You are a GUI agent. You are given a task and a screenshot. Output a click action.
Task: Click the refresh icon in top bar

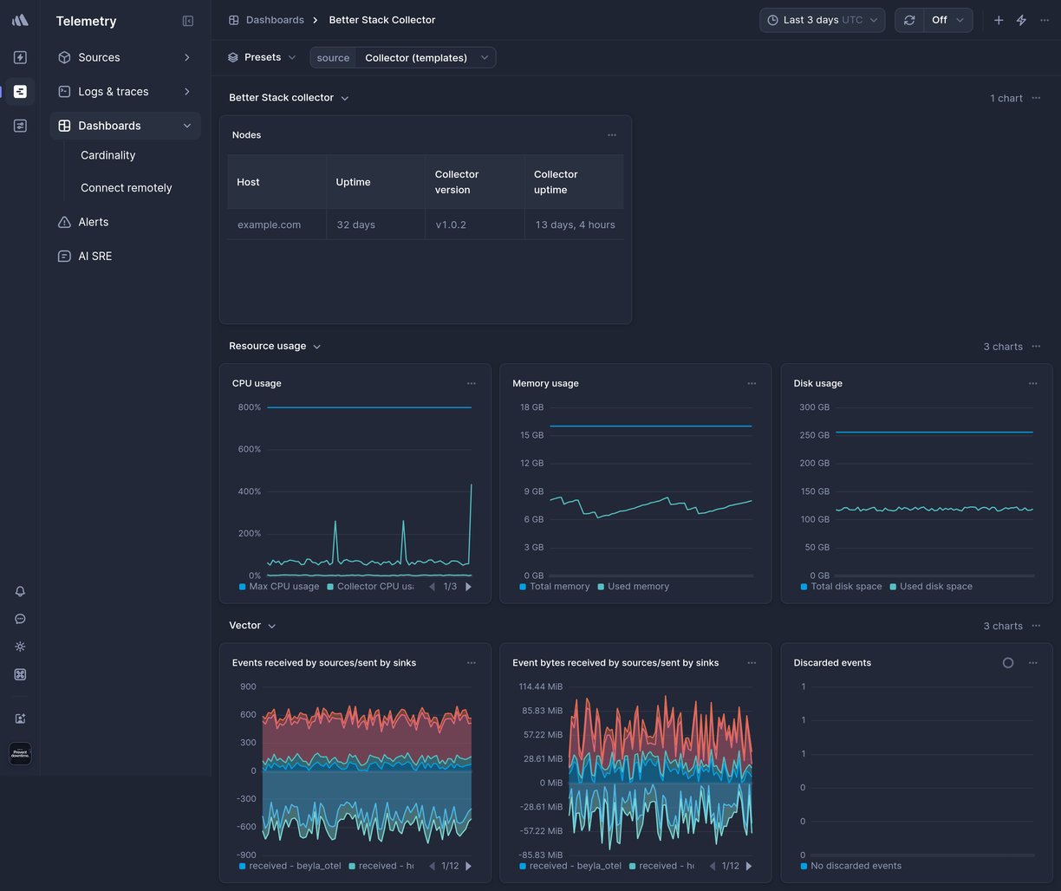909,20
